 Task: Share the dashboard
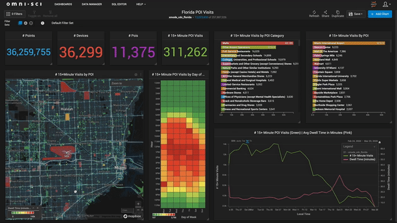click(x=325, y=14)
